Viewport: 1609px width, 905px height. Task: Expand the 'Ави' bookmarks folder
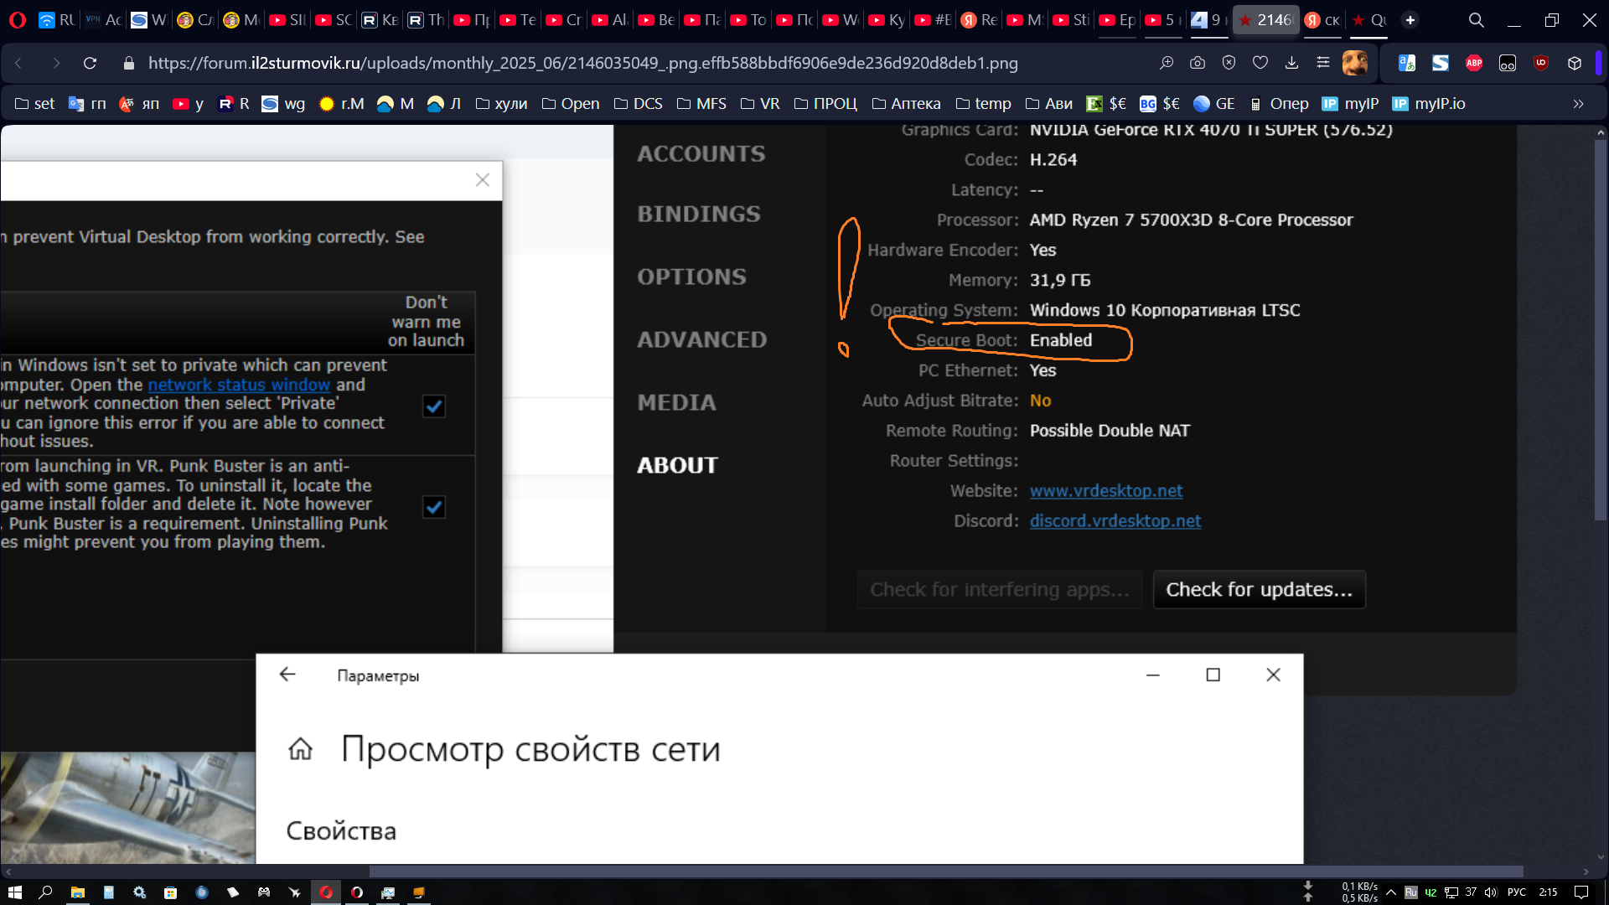1048,104
